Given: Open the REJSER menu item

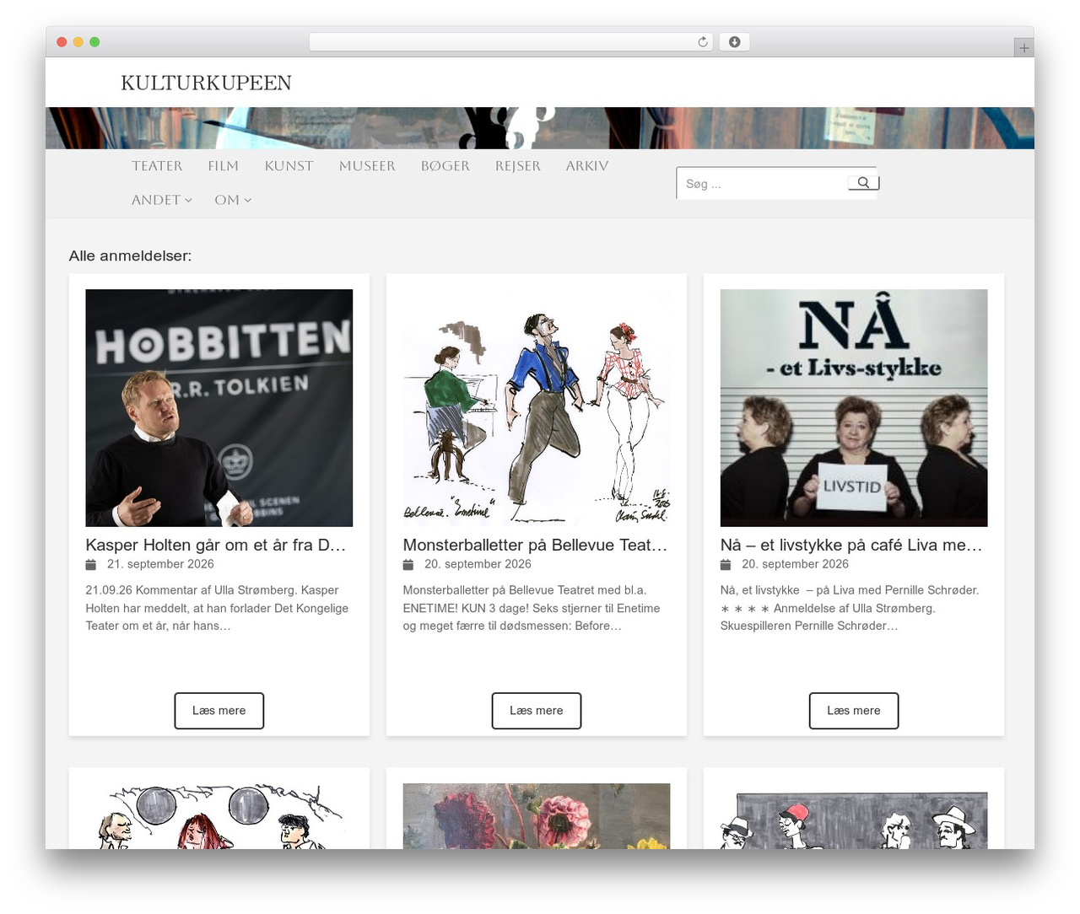Looking at the screenshot, I should point(518,166).
